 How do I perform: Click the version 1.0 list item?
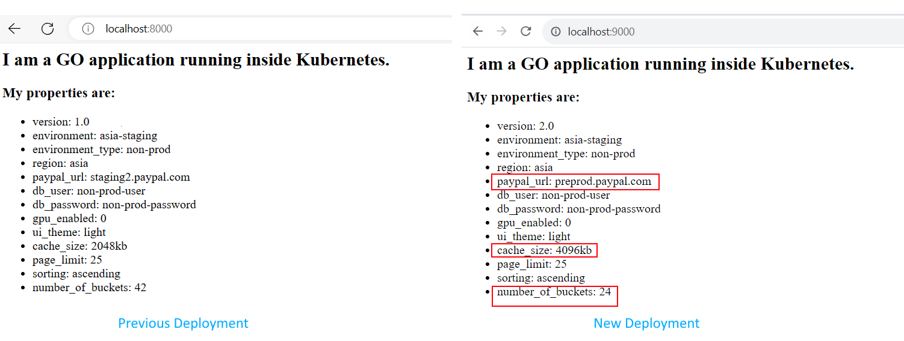click(61, 122)
